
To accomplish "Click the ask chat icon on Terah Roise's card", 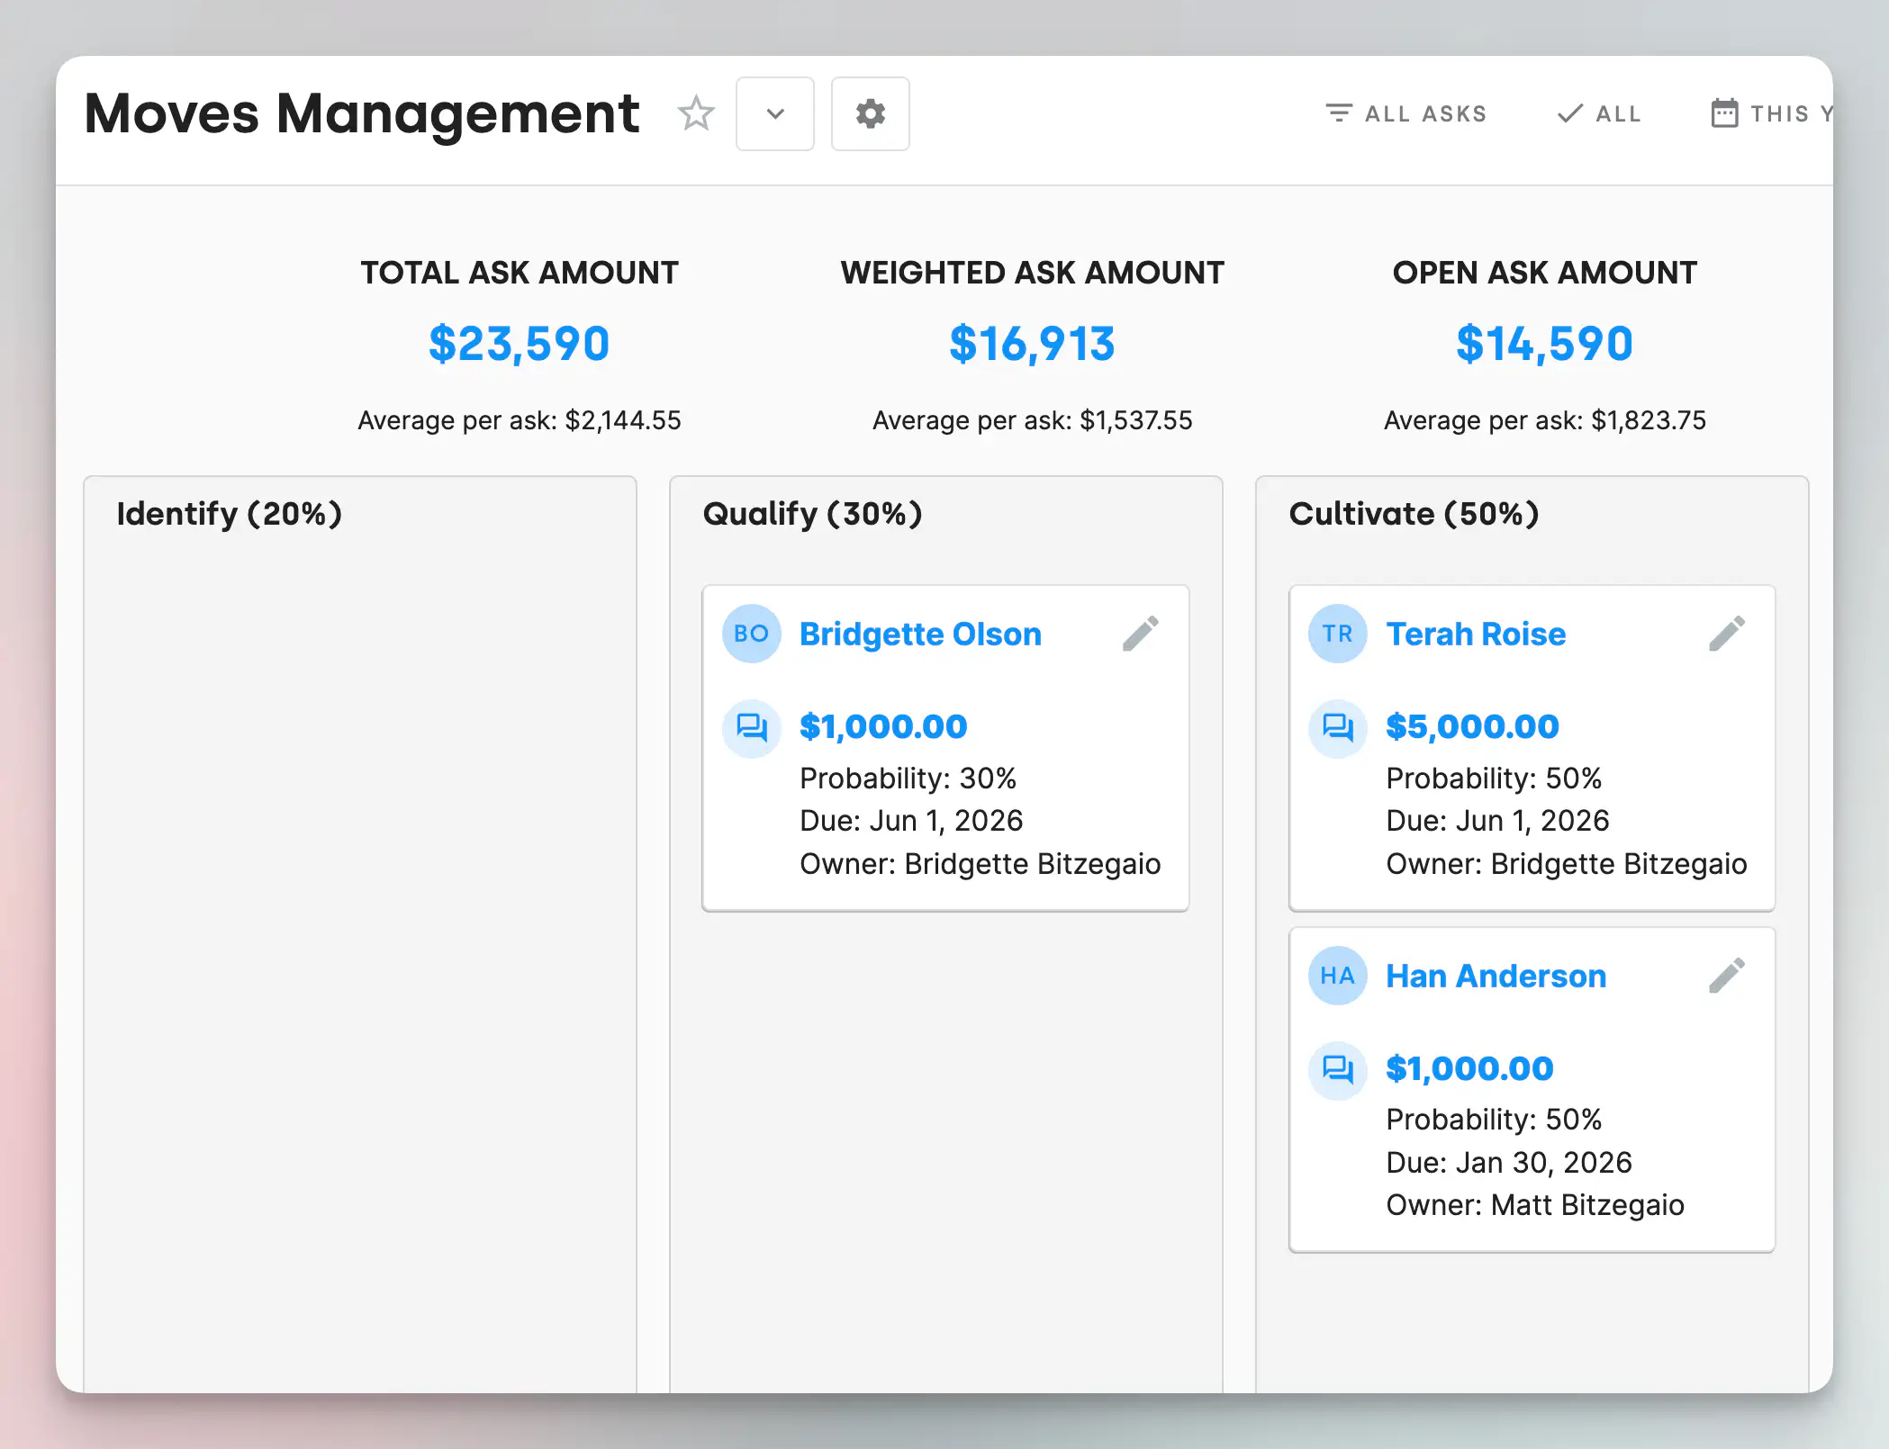I will (1337, 727).
